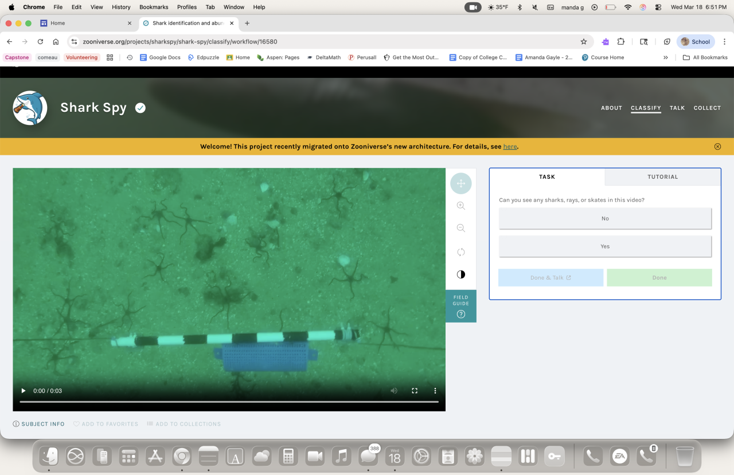Open the About page
Screen dimensions: 734x475
click(611, 108)
